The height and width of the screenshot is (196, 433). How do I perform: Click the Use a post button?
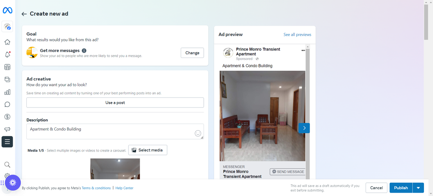coord(115,102)
